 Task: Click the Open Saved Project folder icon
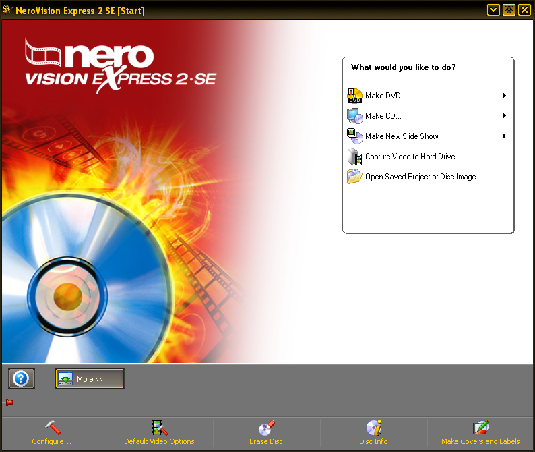pos(354,177)
